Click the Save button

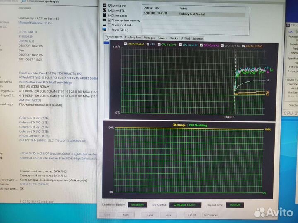168,215
